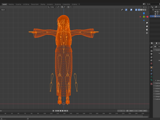Select solid viewport shading
The height and width of the screenshot is (120, 160).
[x=141, y=10]
